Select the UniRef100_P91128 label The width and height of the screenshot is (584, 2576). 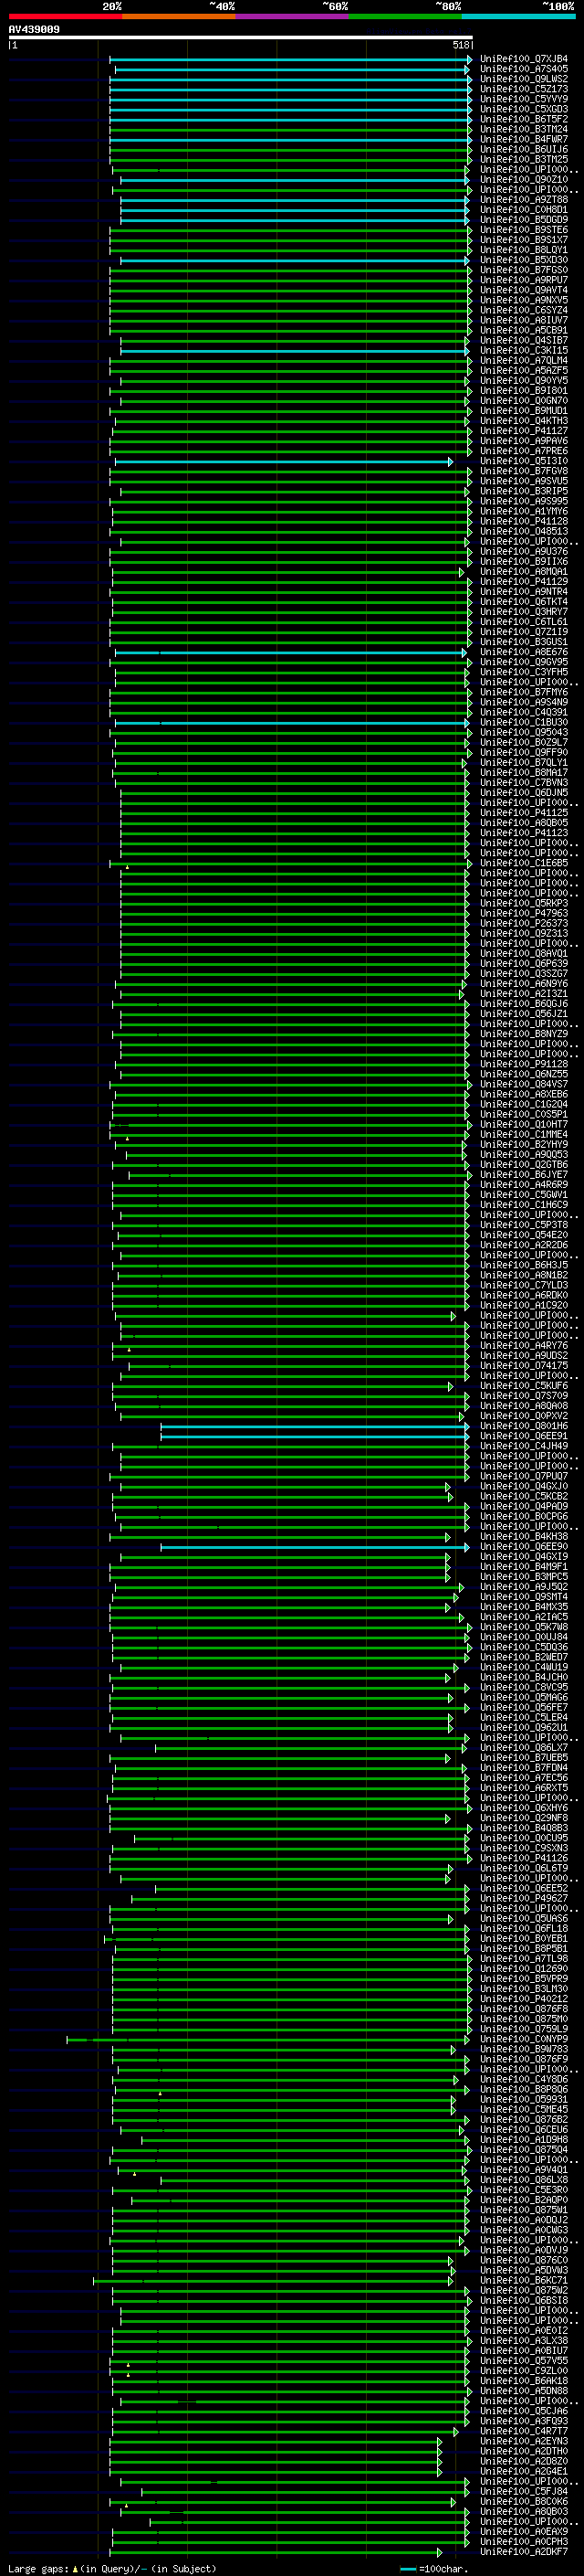524,1064
